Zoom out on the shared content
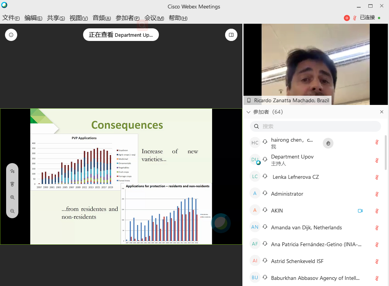Image resolution: width=389 pixels, height=286 pixels. (12, 211)
